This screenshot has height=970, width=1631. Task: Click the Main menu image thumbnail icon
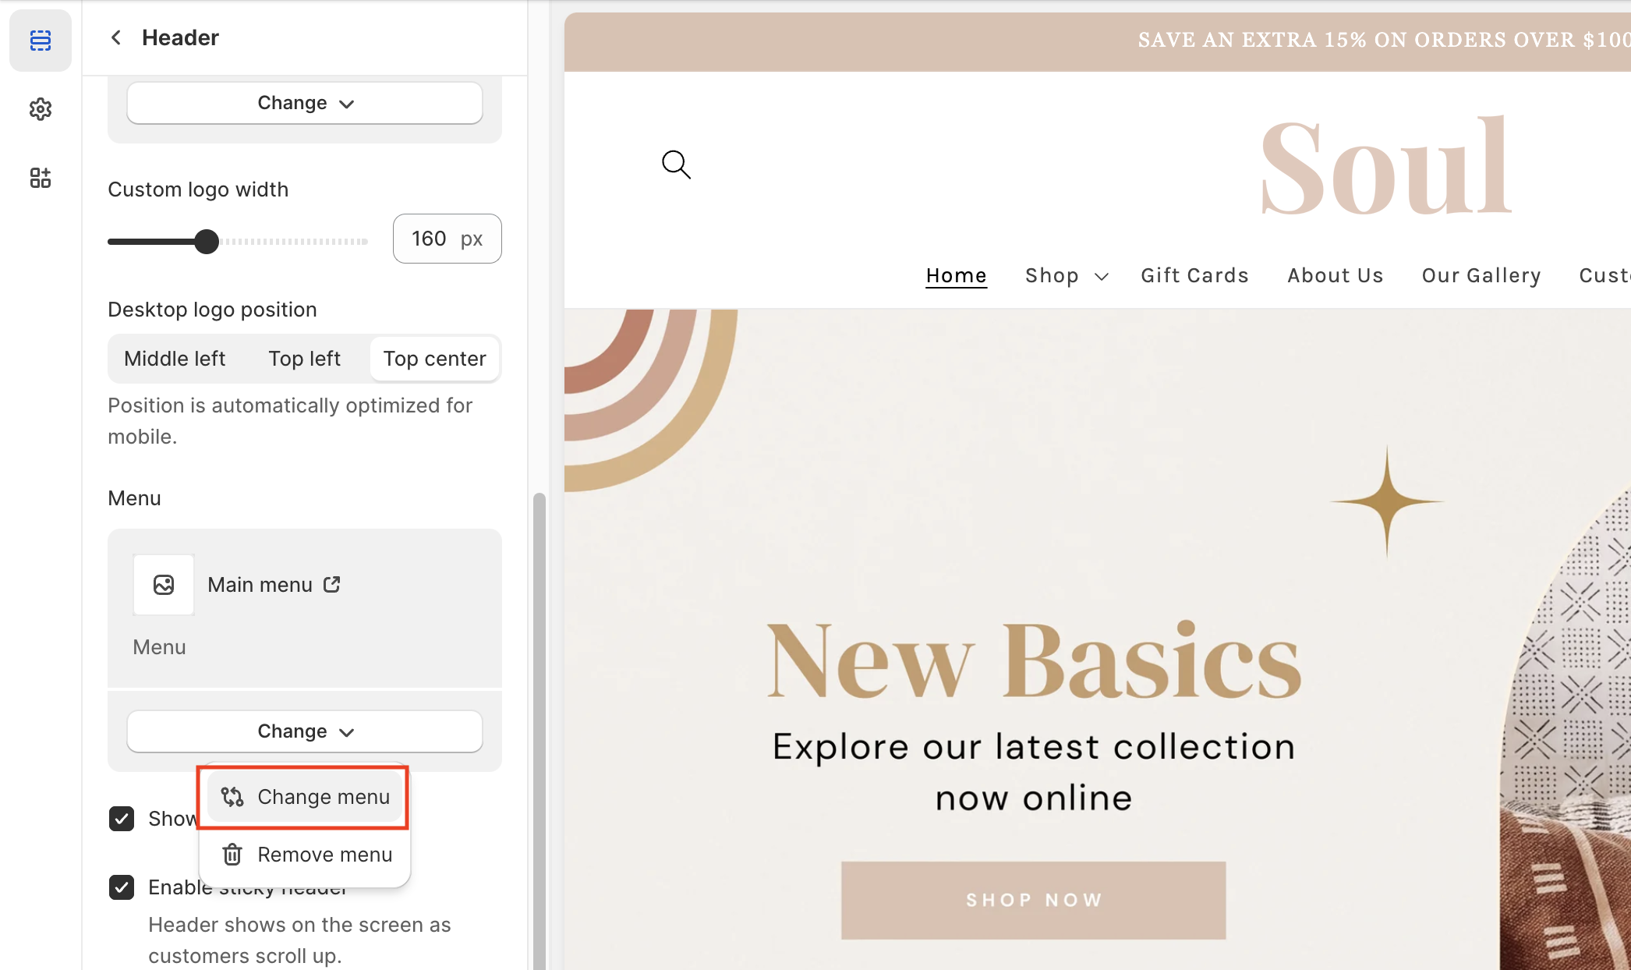[164, 585]
